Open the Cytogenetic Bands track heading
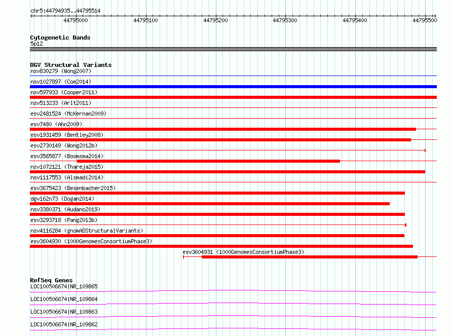The height and width of the screenshot is (336, 451). coord(60,38)
